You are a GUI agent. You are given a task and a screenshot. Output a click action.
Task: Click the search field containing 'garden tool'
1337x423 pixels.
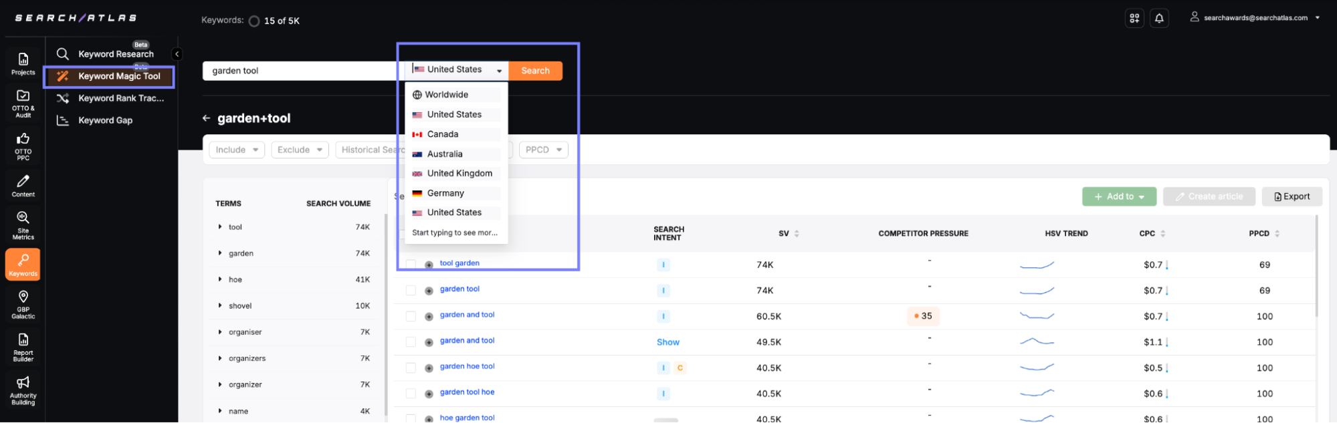(x=303, y=71)
